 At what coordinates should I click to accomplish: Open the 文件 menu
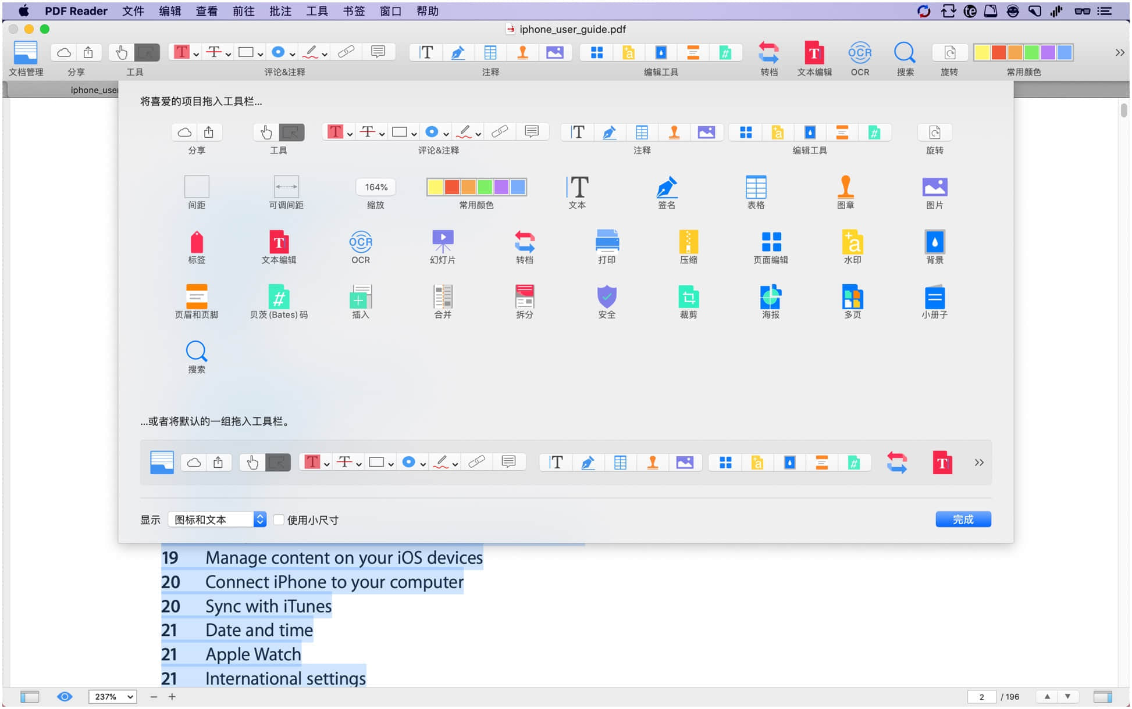point(133,11)
